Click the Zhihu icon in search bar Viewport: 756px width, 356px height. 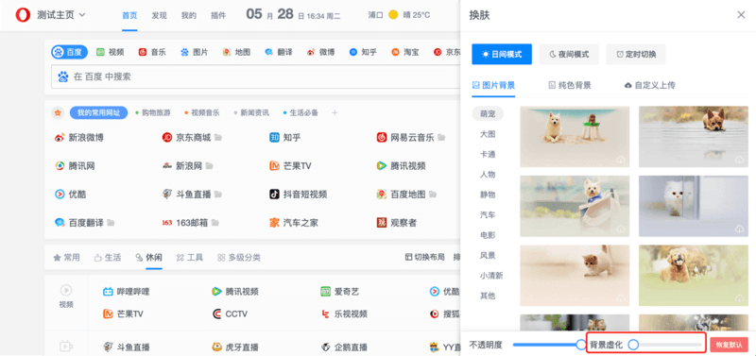tap(353, 52)
